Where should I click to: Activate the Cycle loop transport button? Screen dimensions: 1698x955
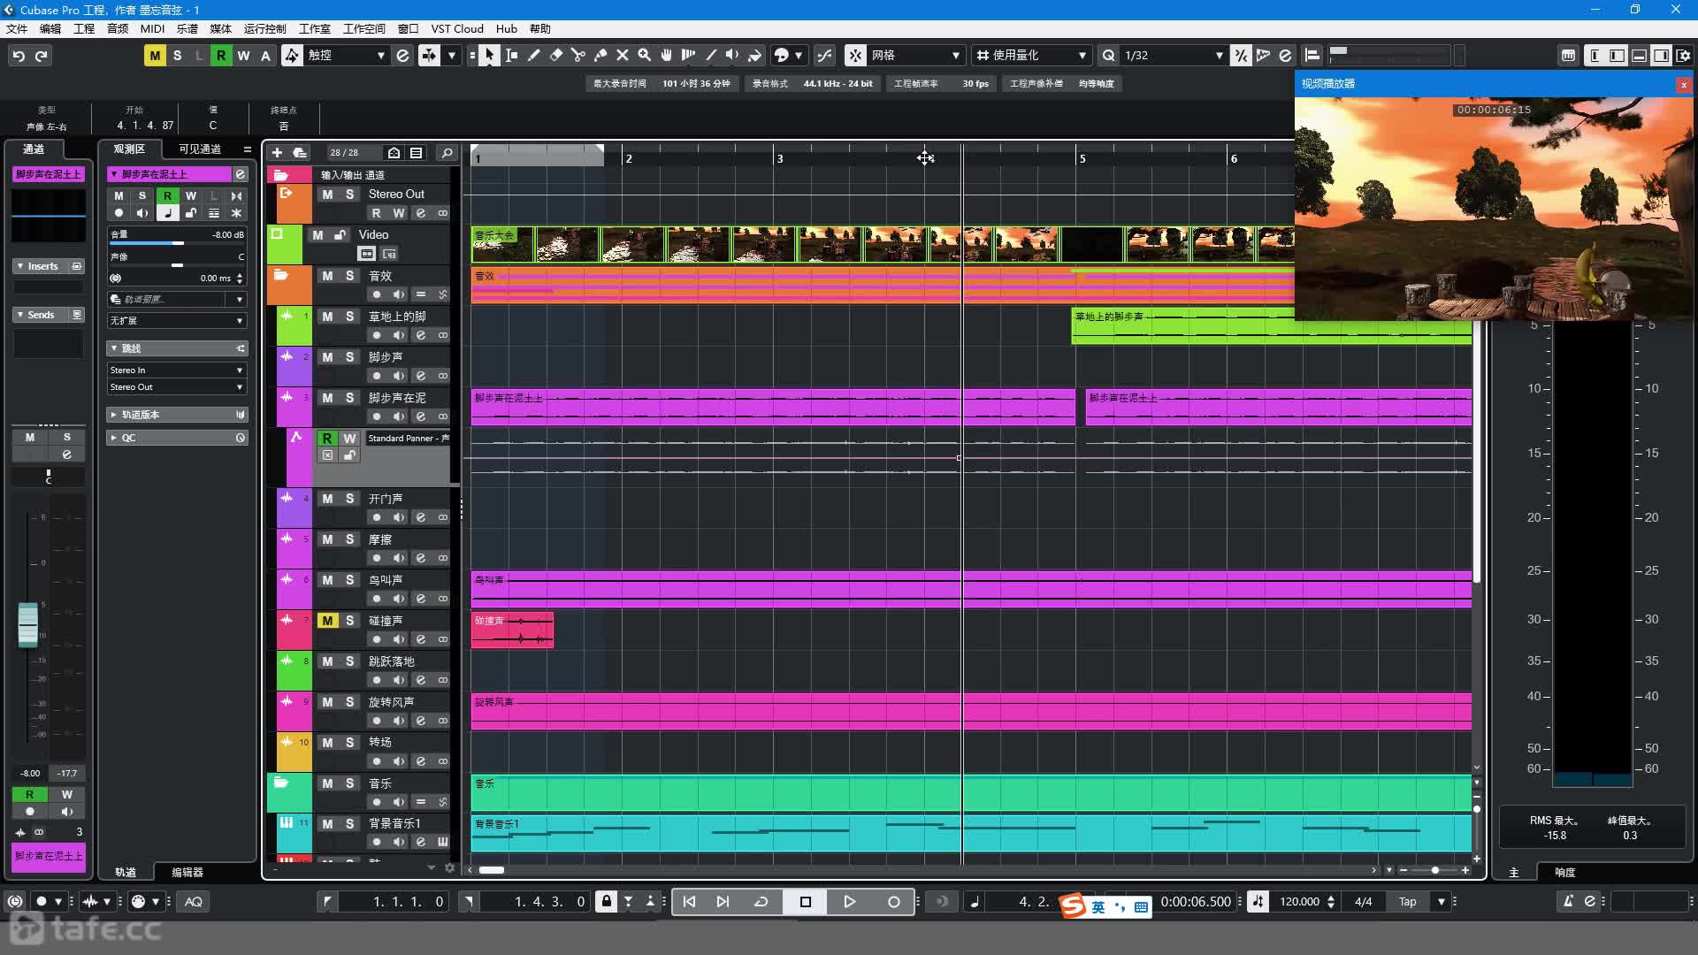tap(761, 902)
